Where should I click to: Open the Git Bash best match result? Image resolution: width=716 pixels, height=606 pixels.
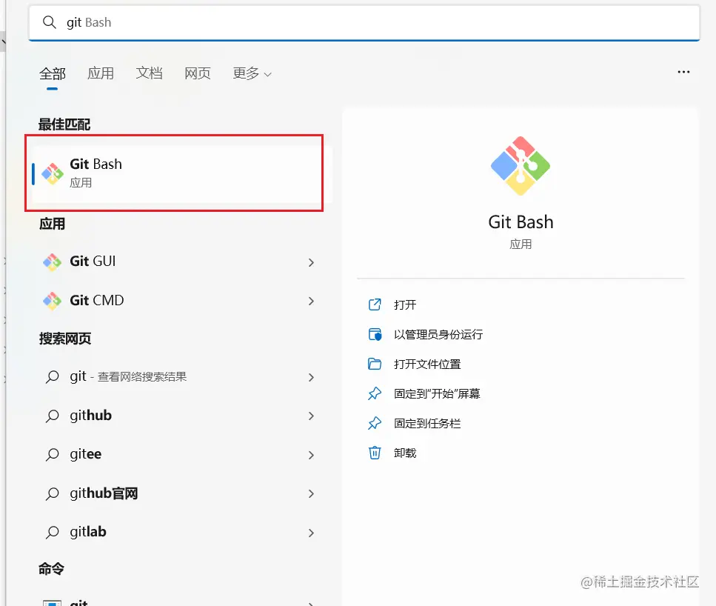pos(181,173)
